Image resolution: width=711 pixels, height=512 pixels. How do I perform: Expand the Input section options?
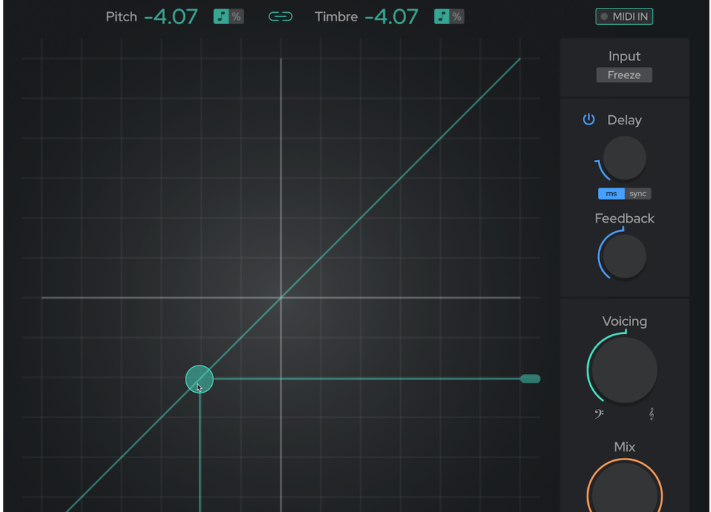coord(624,56)
